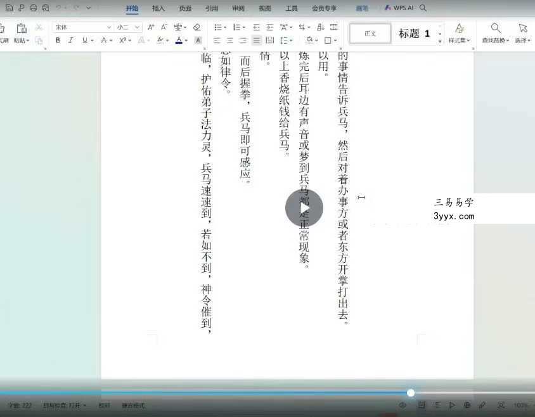
Task: Click the search magnifier next to WPS AI
Action: [x=423, y=8]
